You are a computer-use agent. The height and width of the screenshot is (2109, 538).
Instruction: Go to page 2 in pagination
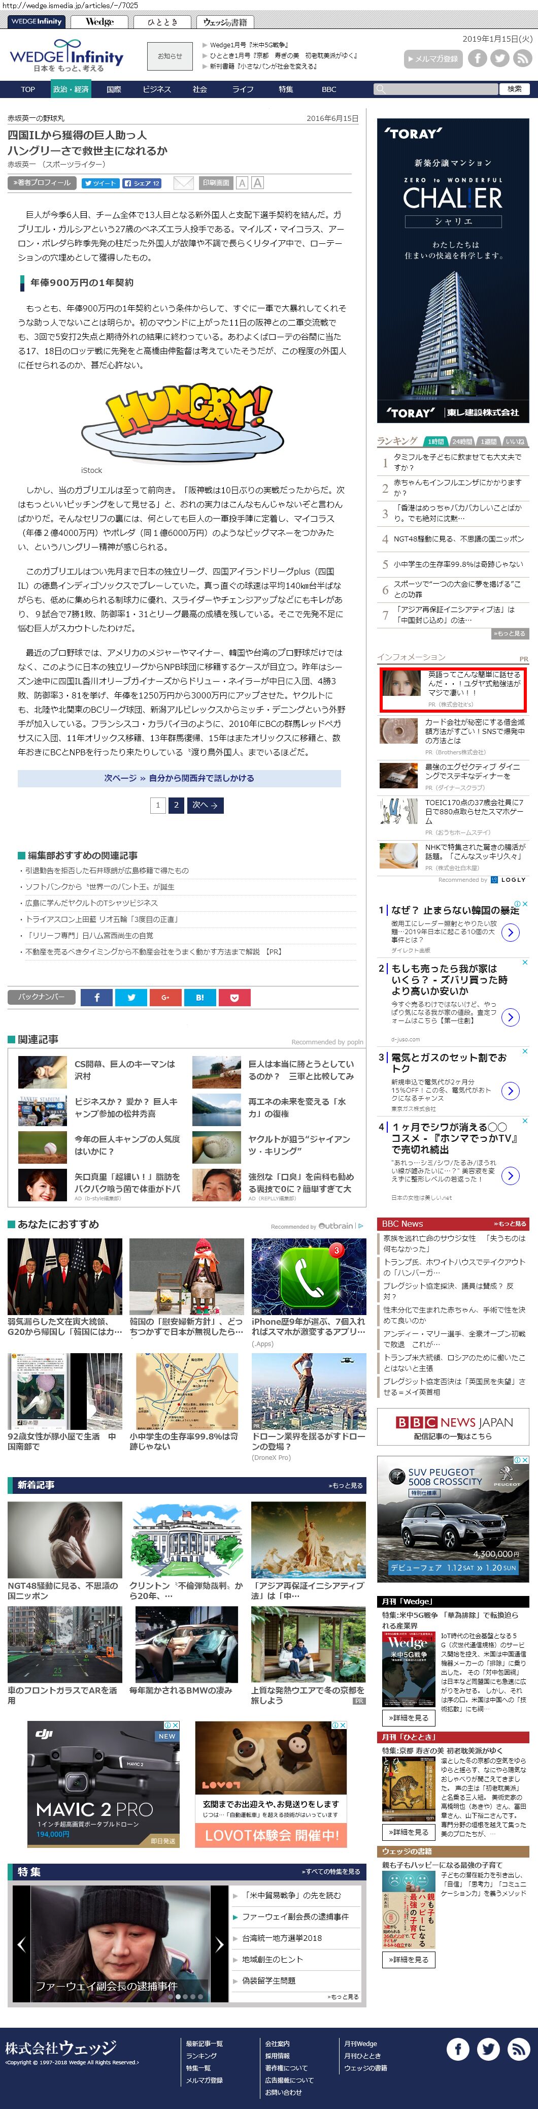176,805
